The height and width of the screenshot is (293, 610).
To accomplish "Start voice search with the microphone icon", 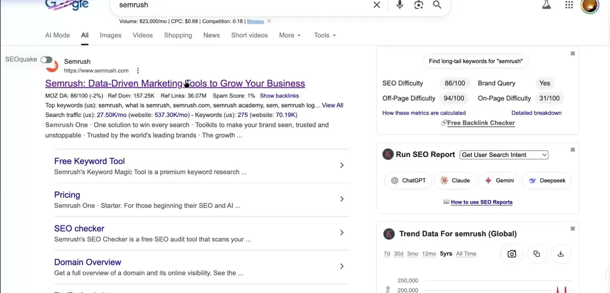I will pos(399,5).
